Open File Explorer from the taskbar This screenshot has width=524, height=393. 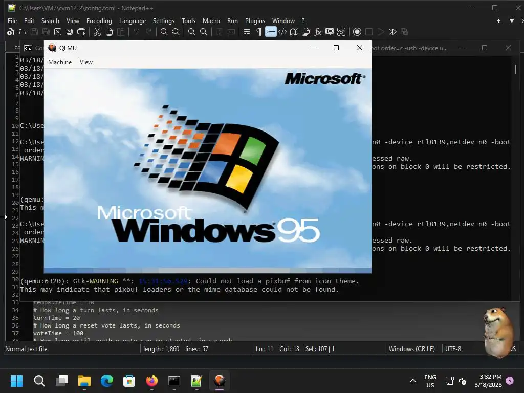(84, 381)
